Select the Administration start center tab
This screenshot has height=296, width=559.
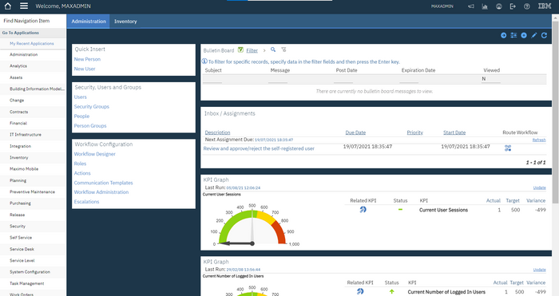coord(89,22)
